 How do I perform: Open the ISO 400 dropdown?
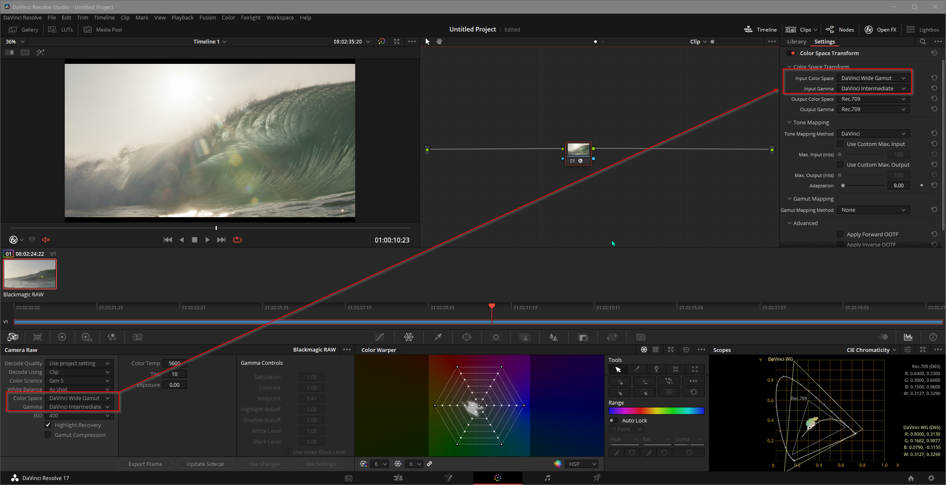click(x=79, y=415)
